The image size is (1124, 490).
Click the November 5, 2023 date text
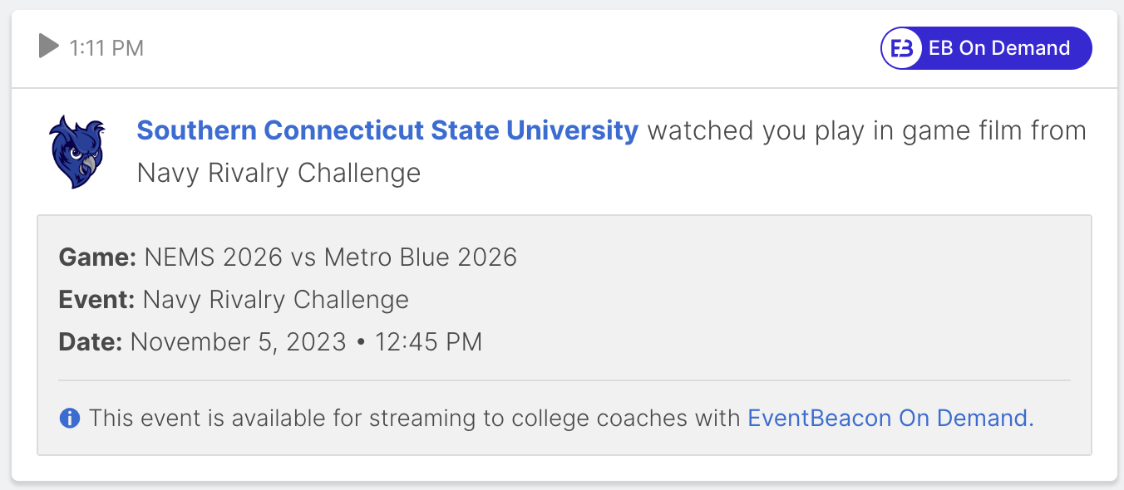[238, 342]
